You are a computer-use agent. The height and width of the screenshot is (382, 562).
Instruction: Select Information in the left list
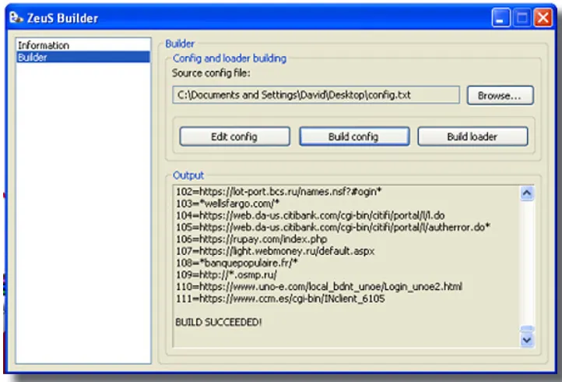(x=83, y=45)
